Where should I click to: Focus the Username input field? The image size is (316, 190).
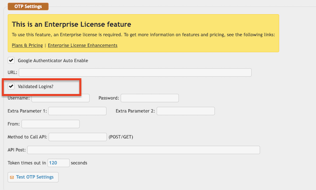[x=60, y=98]
